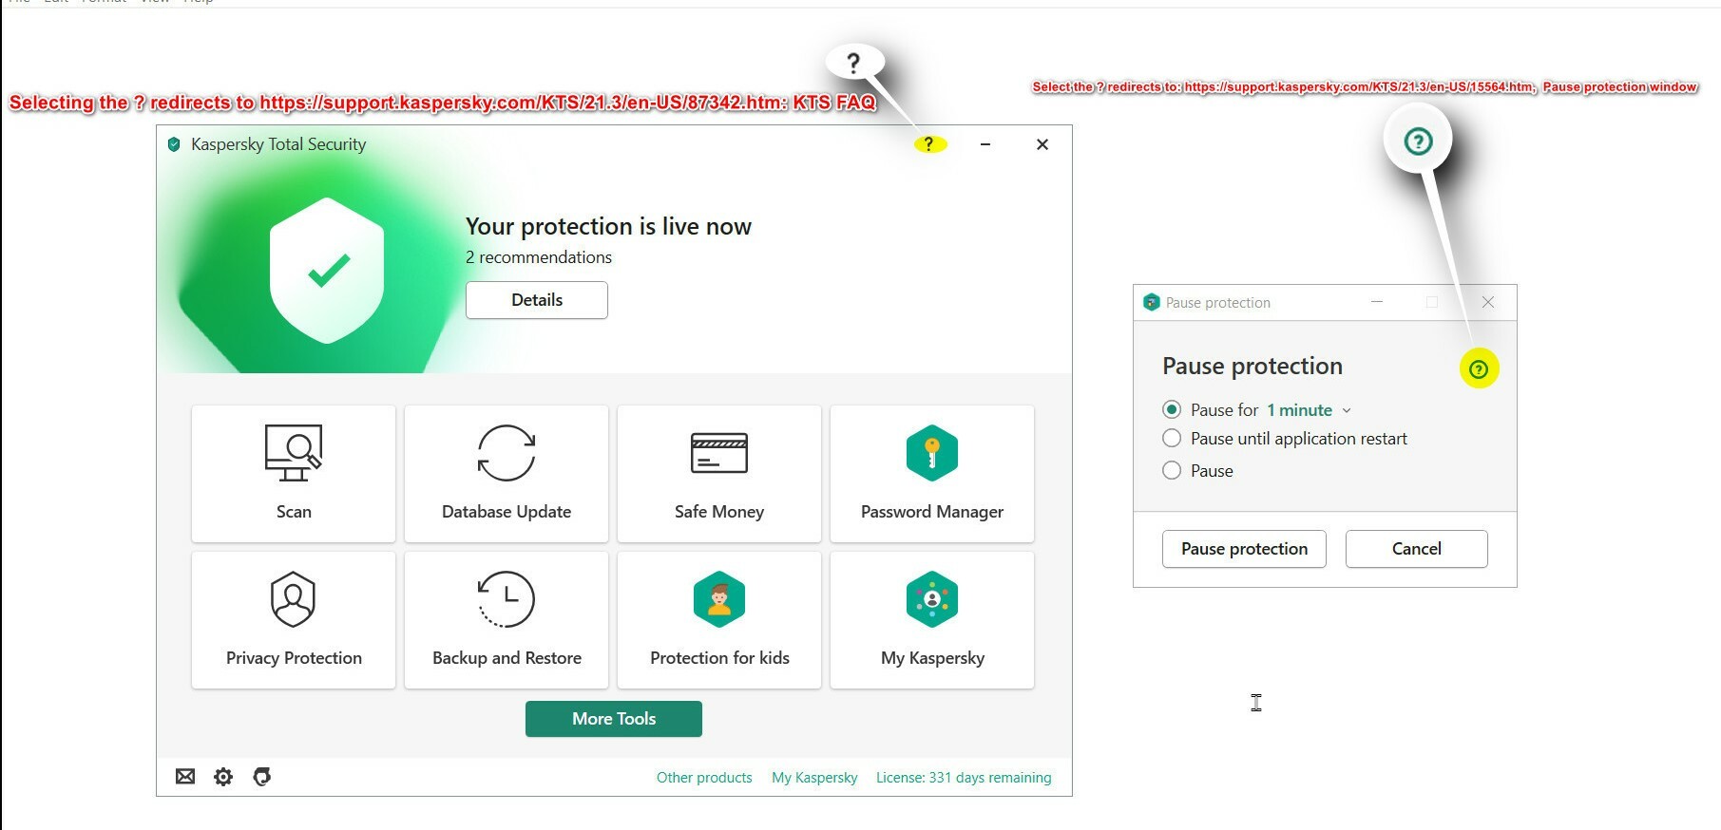
Task: Start Database Update tile
Action: 507,474
